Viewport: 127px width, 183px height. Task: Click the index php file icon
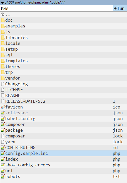[3, 159]
